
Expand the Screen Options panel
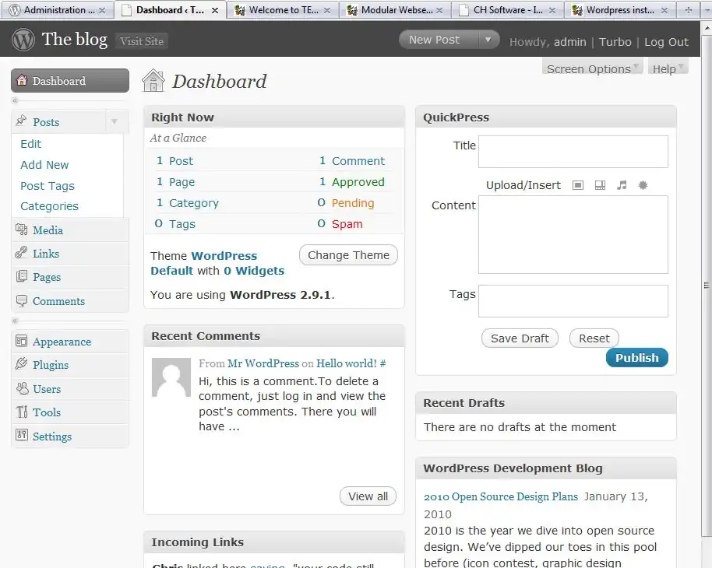point(592,68)
